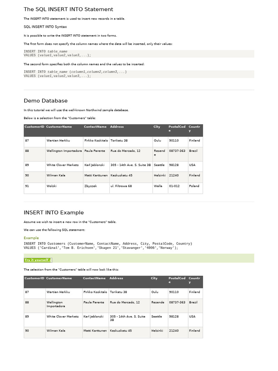Click the "INSERT INTO Example" heading

(x=54, y=213)
